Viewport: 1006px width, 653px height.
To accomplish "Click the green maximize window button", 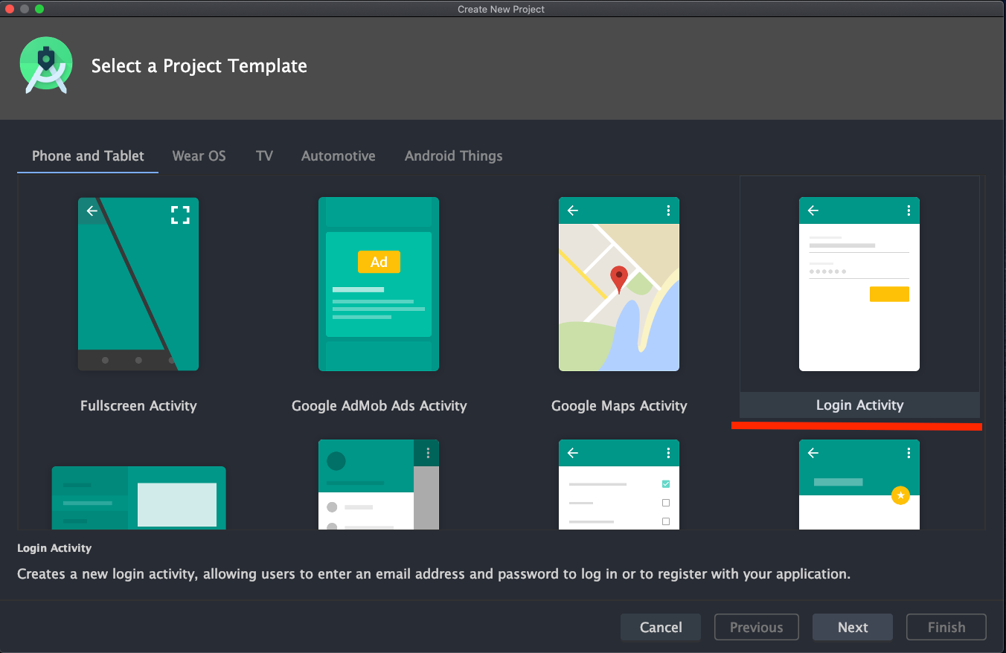I will (x=39, y=9).
